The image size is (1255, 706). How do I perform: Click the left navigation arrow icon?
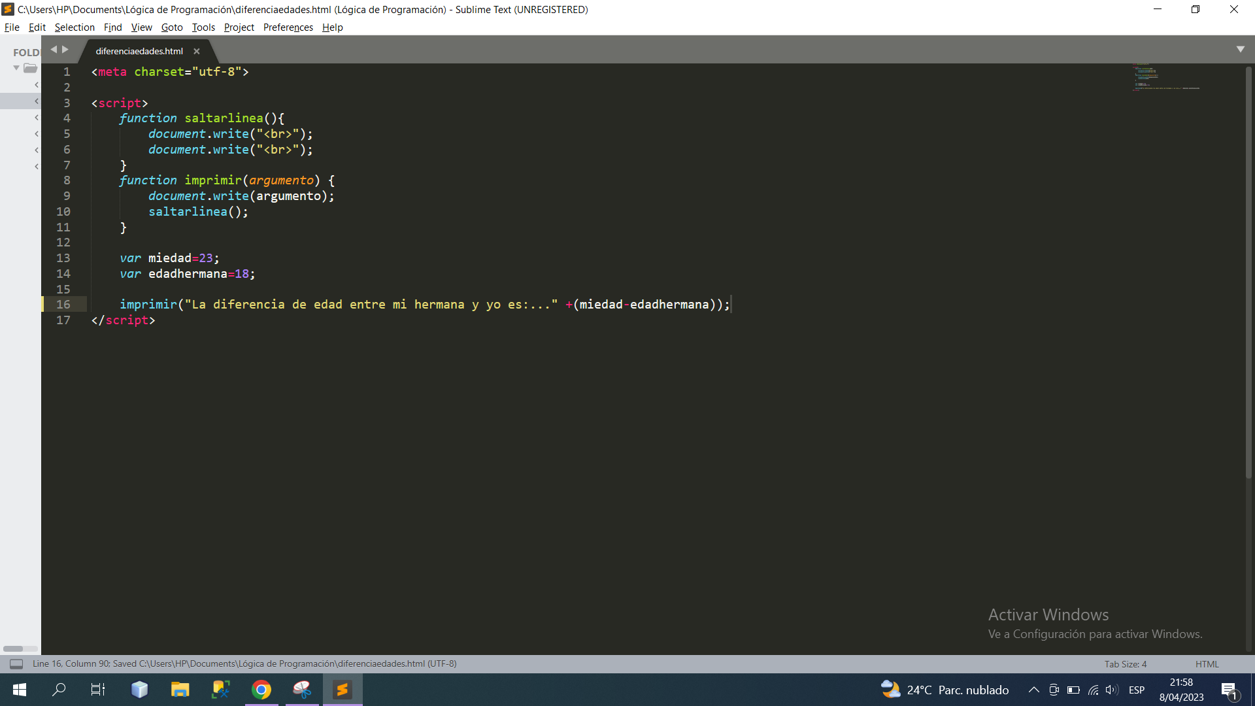click(x=54, y=48)
